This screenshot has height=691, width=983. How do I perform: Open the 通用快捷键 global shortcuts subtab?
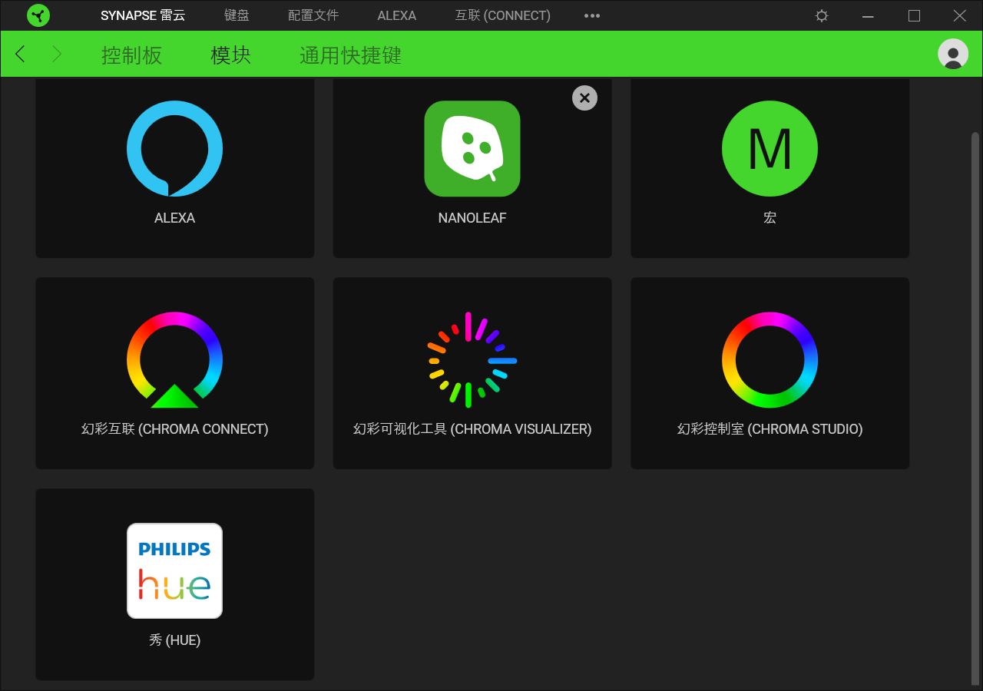pyautogui.click(x=351, y=55)
